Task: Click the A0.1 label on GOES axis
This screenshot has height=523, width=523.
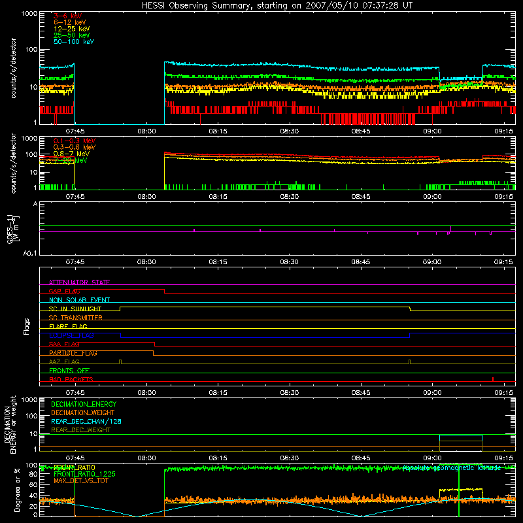Action: click(x=30, y=254)
